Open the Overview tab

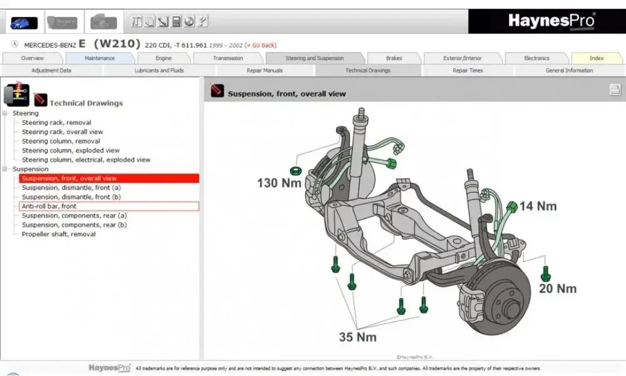[x=33, y=58]
